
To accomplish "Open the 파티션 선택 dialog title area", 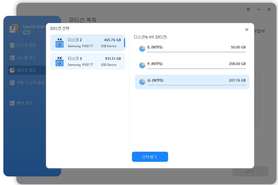I will [x=60, y=29].
